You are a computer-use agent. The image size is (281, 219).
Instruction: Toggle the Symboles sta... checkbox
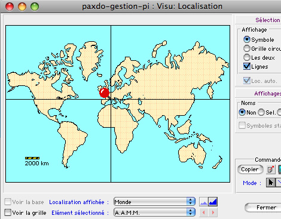[x=242, y=125]
